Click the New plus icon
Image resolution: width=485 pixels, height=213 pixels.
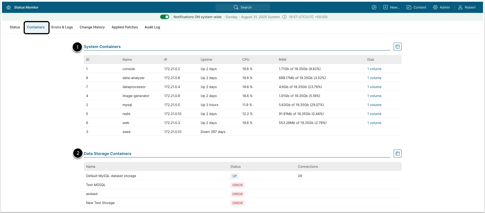pyautogui.click(x=385, y=7)
